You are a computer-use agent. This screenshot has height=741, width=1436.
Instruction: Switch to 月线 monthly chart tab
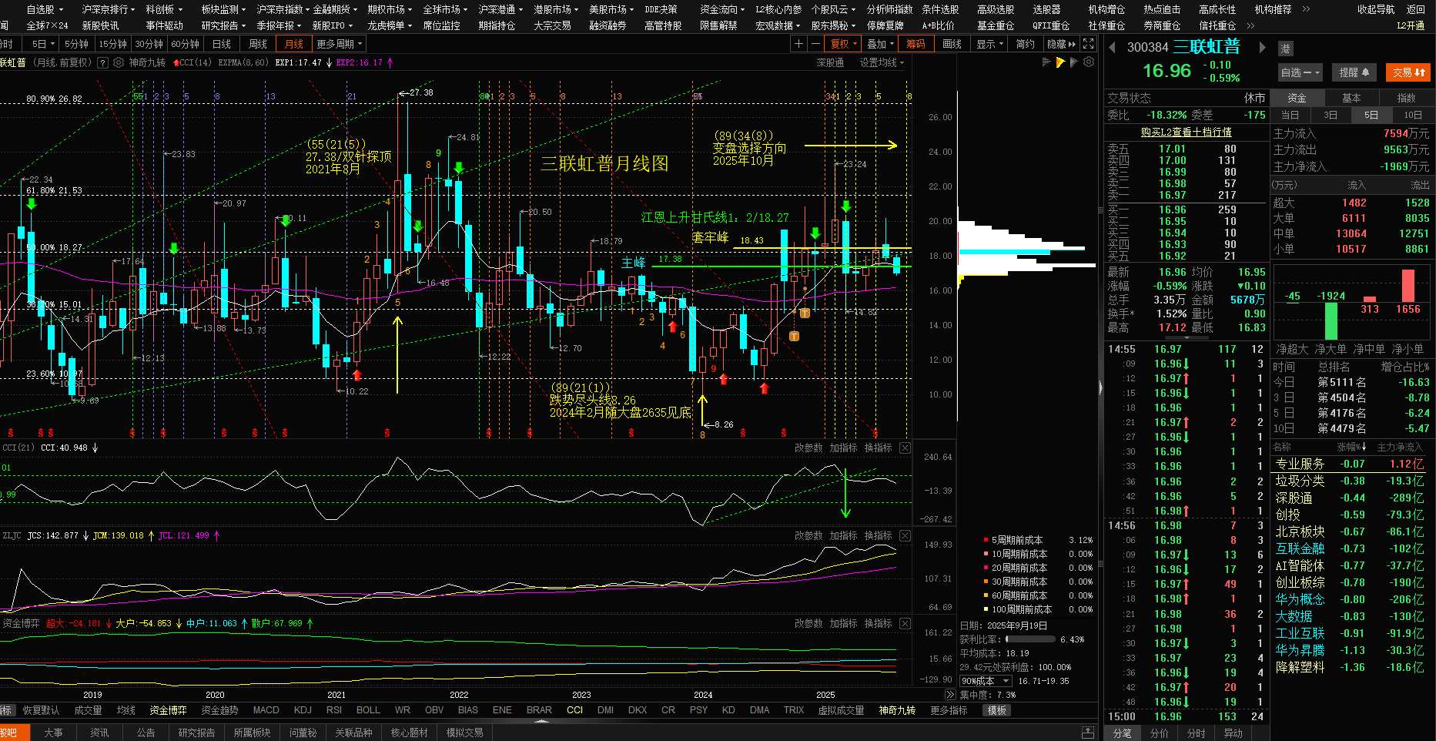(293, 44)
